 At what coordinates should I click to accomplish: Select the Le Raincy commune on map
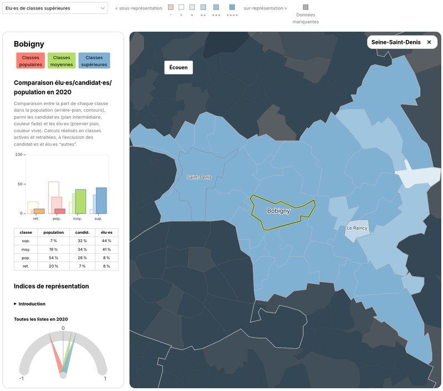click(x=357, y=228)
